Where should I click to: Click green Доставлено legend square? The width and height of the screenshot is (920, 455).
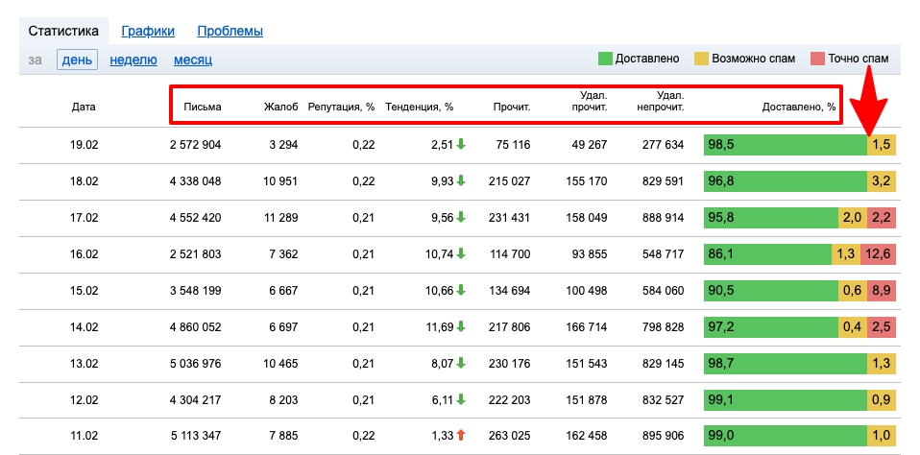(x=605, y=59)
